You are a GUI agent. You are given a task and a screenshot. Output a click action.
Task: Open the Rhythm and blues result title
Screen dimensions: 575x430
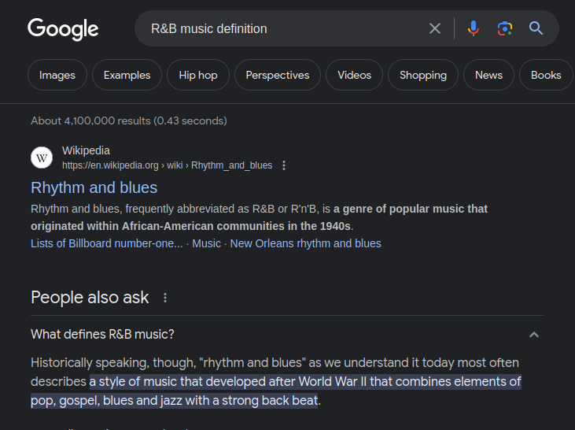coord(94,187)
